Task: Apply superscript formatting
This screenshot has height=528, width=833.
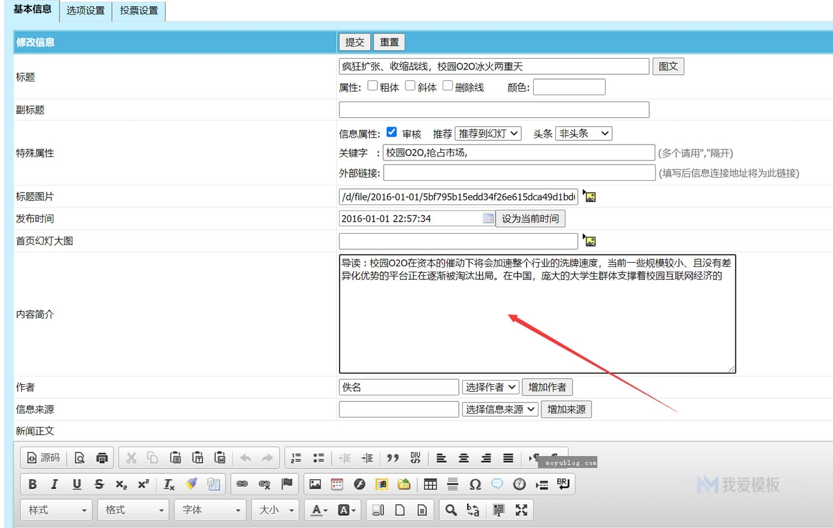Action: pyautogui.click(x=143, y=484)
